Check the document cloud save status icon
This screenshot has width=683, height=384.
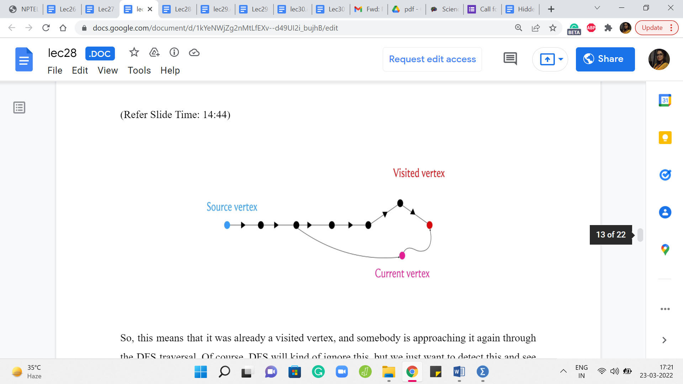[x=194, y=53]
